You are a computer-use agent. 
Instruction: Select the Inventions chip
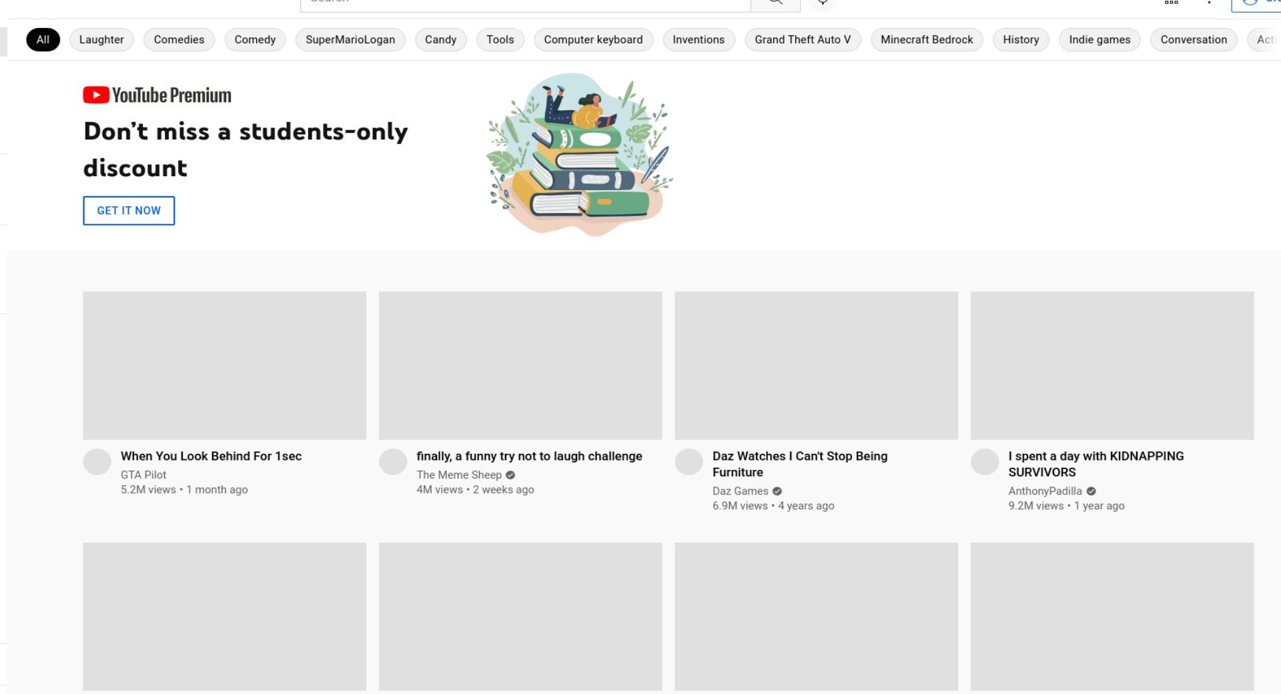699,39
